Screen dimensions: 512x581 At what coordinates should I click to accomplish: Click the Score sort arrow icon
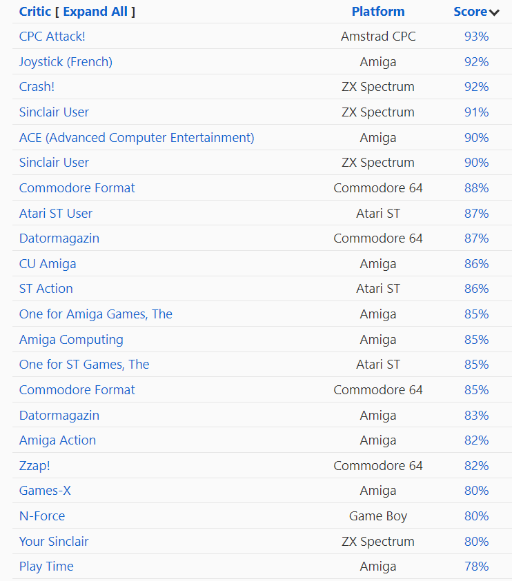pyautogui.click(x=494, y=12)
